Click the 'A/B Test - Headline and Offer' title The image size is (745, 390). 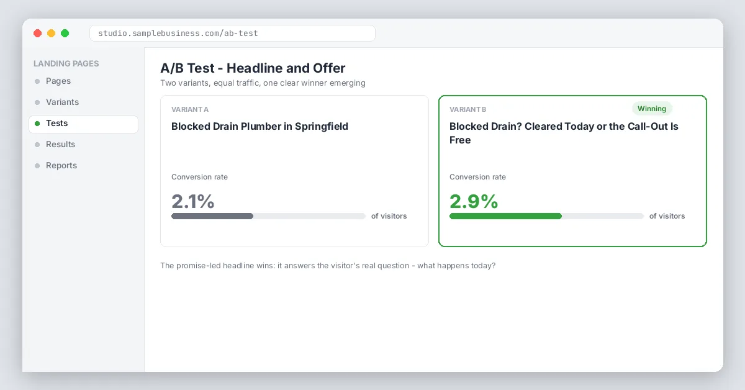(253, 68)
